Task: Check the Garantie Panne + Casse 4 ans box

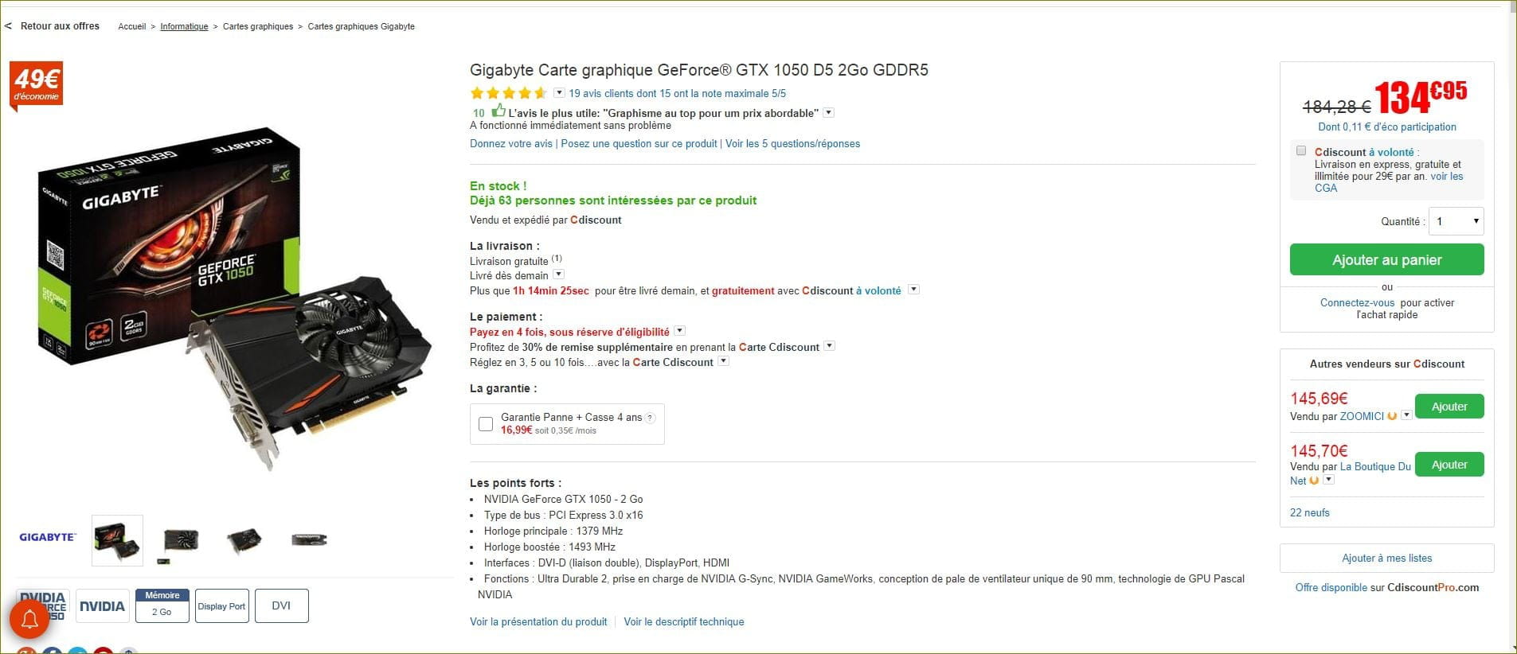Action: pyautogui.click(x=486, y=424)
